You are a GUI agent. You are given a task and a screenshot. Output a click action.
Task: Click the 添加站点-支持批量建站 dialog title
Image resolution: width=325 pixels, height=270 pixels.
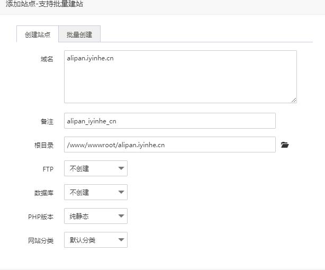[44, 4]
